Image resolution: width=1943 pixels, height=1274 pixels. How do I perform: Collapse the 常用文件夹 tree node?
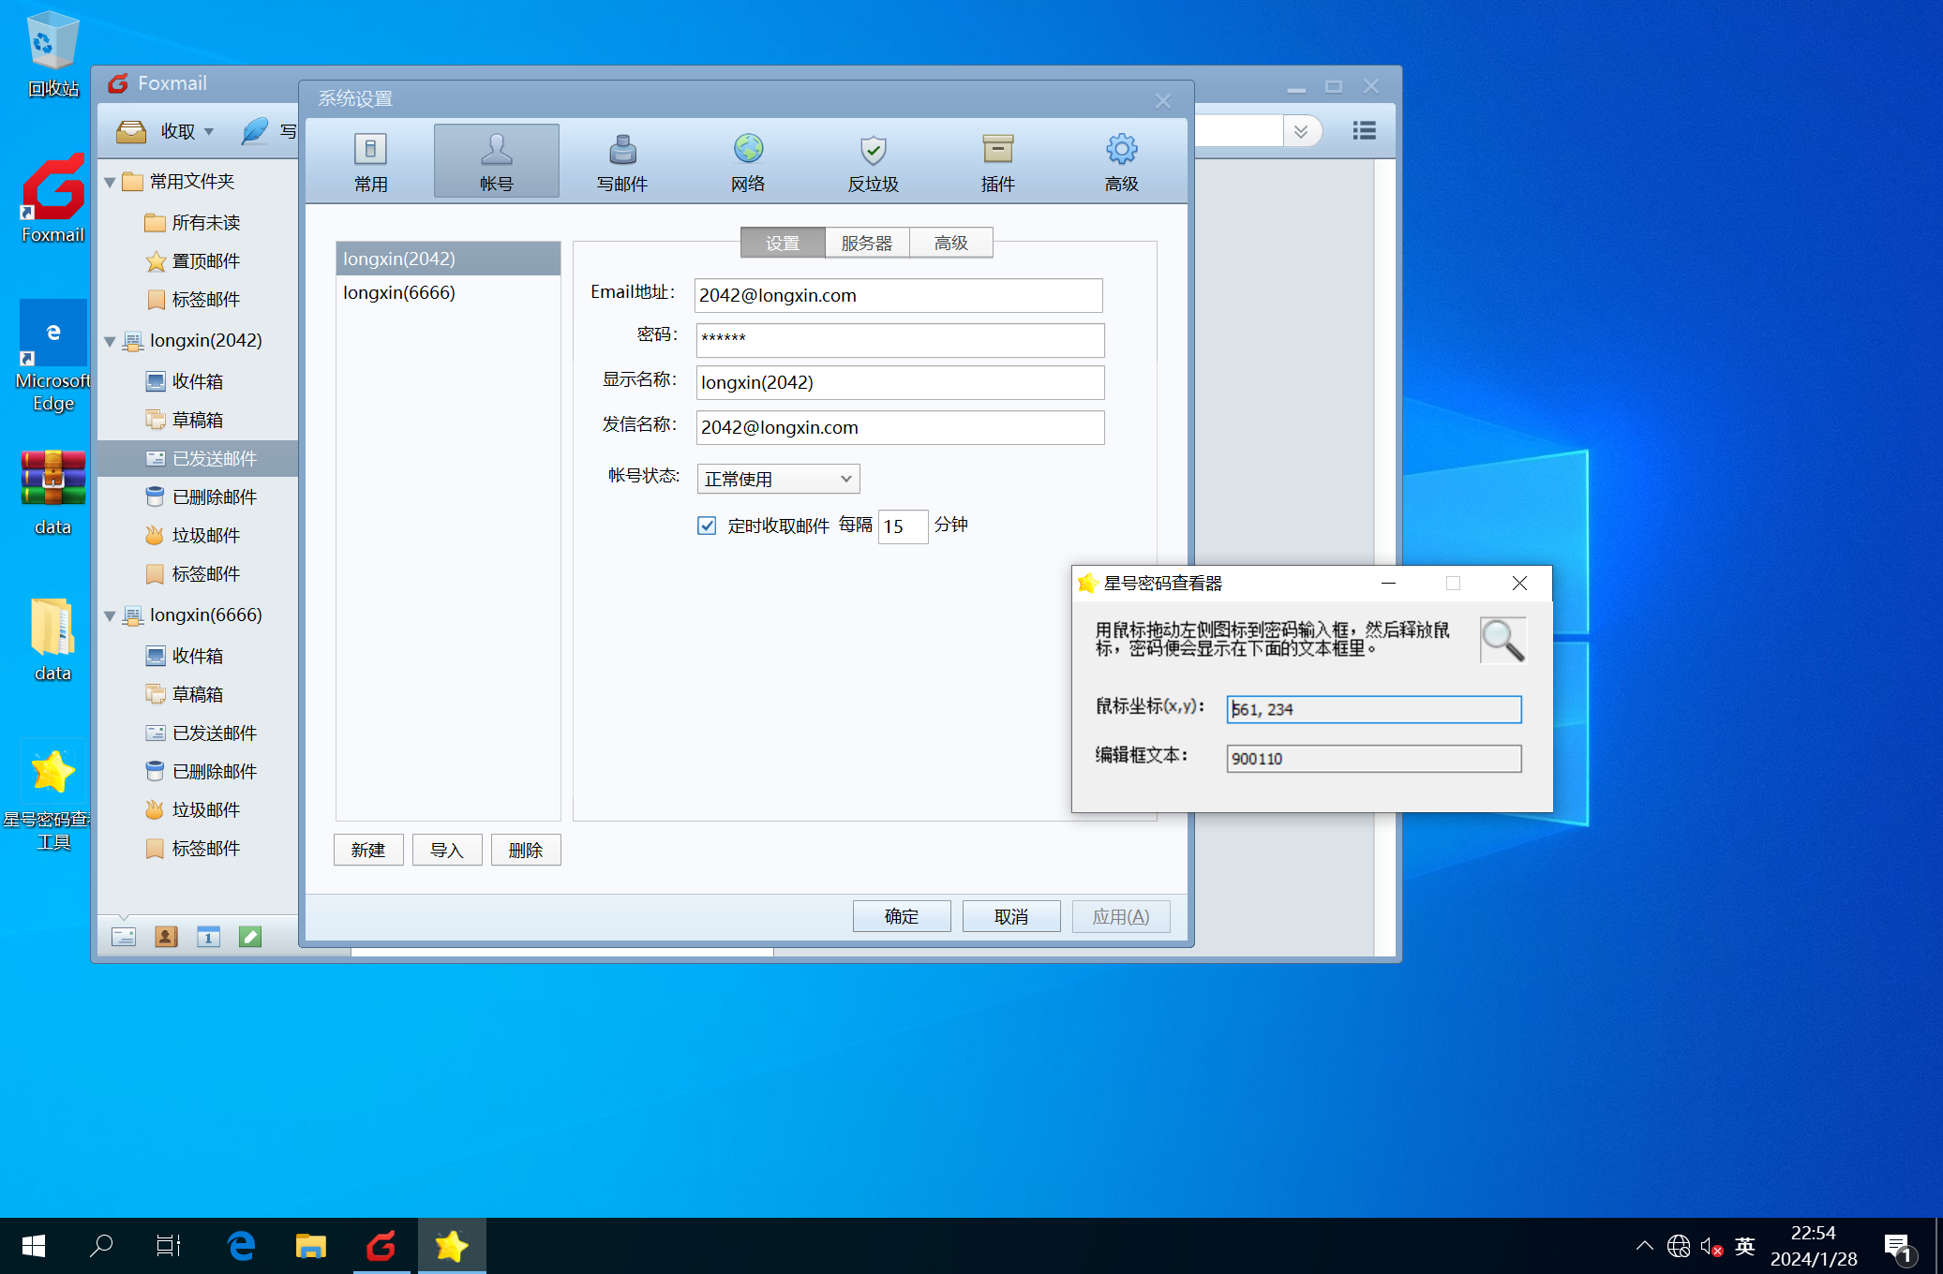tap(110, 182)
